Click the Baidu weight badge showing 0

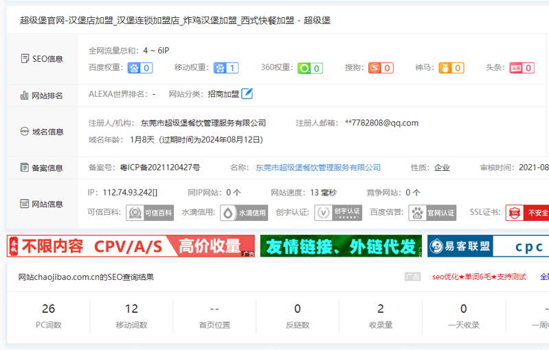(140, 68)
